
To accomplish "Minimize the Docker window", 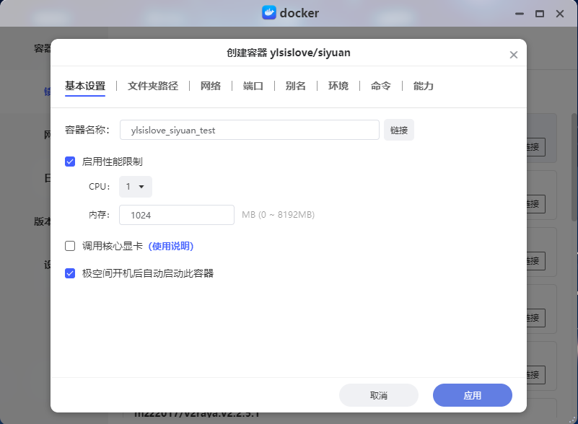I will (x=518, y=14).
